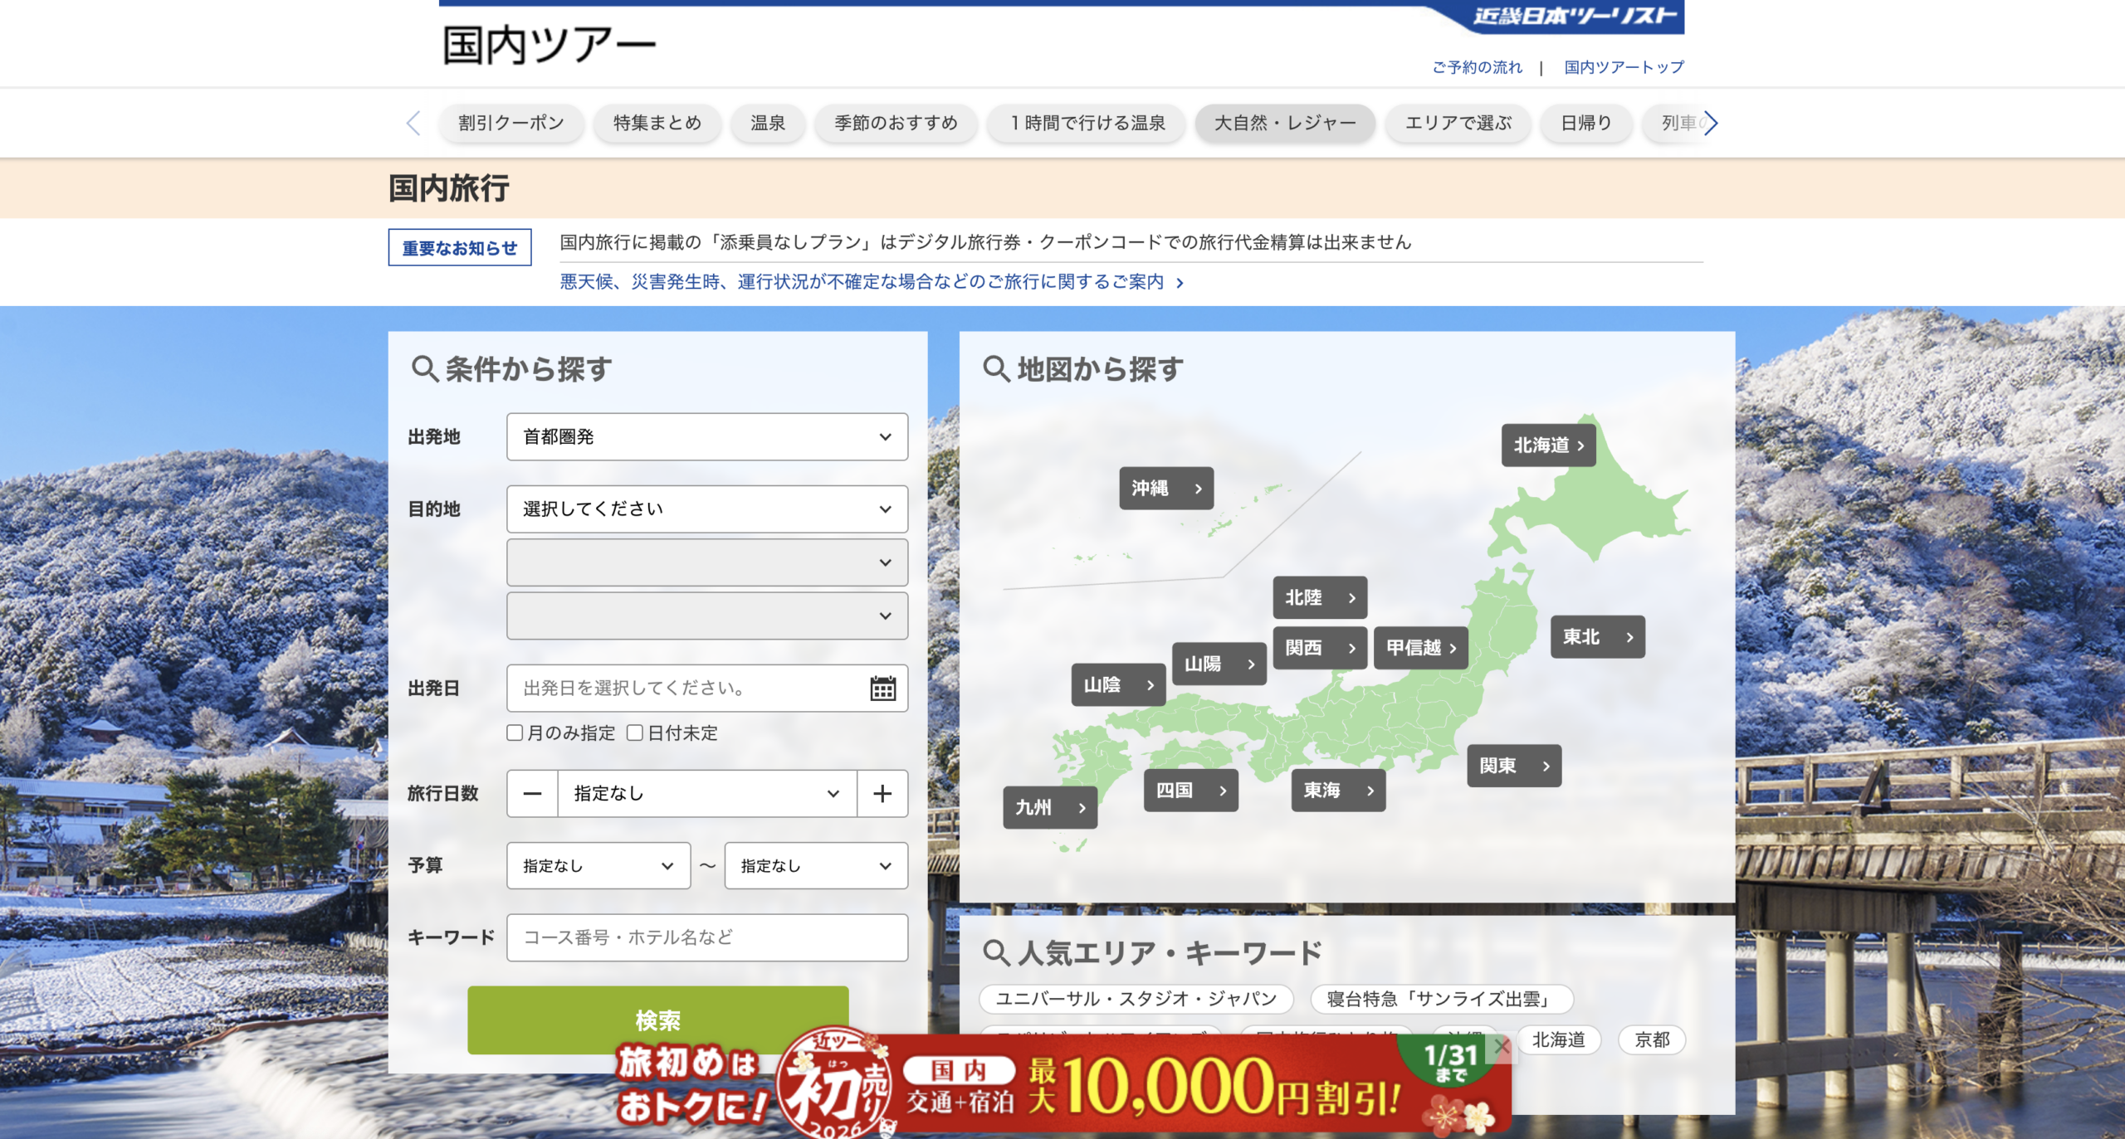The width and height of the screenshot is (2125, 1139).
Task: Select 北海道 region on the map
Action: (x=1548, y=445)
